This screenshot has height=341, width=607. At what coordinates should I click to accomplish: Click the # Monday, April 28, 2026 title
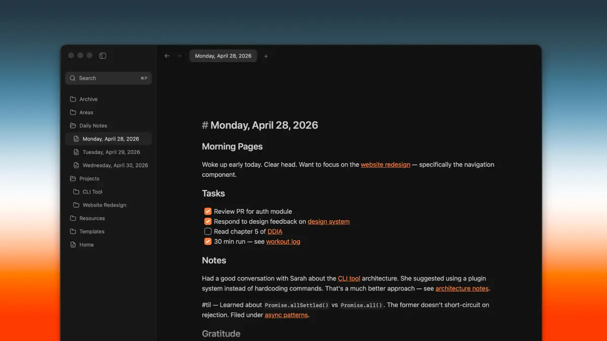click(x=260, y=125)
